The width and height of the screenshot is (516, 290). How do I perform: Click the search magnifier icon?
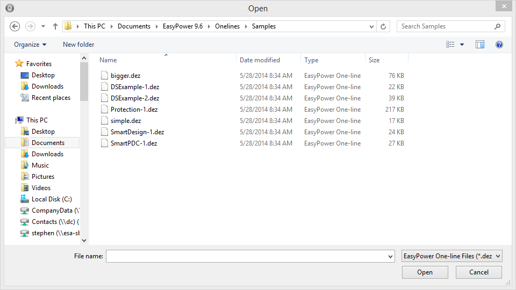(497, 26)
